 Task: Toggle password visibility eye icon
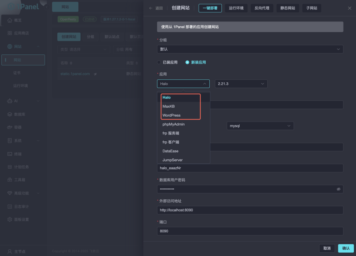click(x=339, y=189)
